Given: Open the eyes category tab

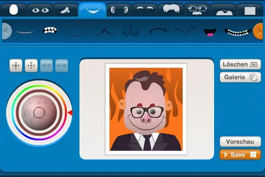Looking at the screenshot, I should coord(40,10).
